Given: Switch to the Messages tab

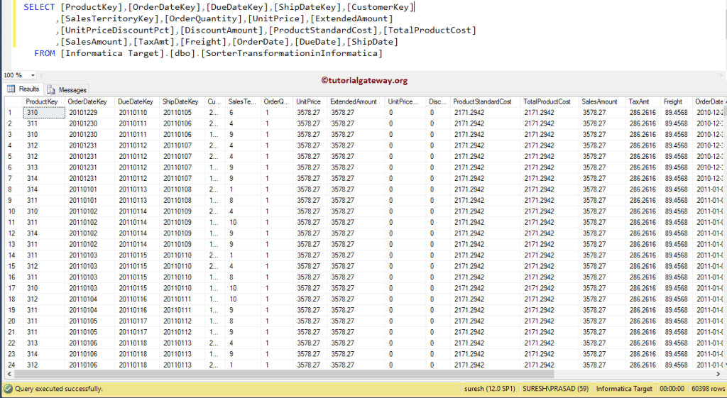Looking at the screenshot, I should pos(72,90).
